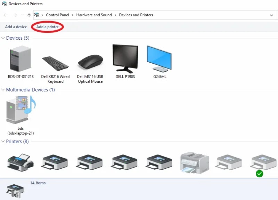Select the BDS-DT-031218 computer tower icon
Image resolution: width=278 pixels, height=200 pixels.
tap(21, 58)
